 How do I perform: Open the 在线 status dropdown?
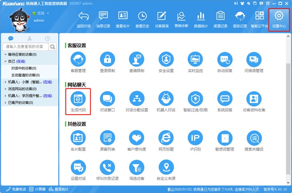(x=43, y=13)
